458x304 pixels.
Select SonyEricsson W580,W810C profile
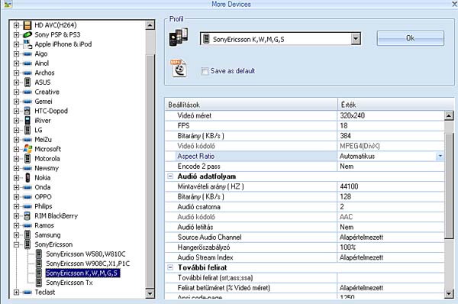point(85,254)
